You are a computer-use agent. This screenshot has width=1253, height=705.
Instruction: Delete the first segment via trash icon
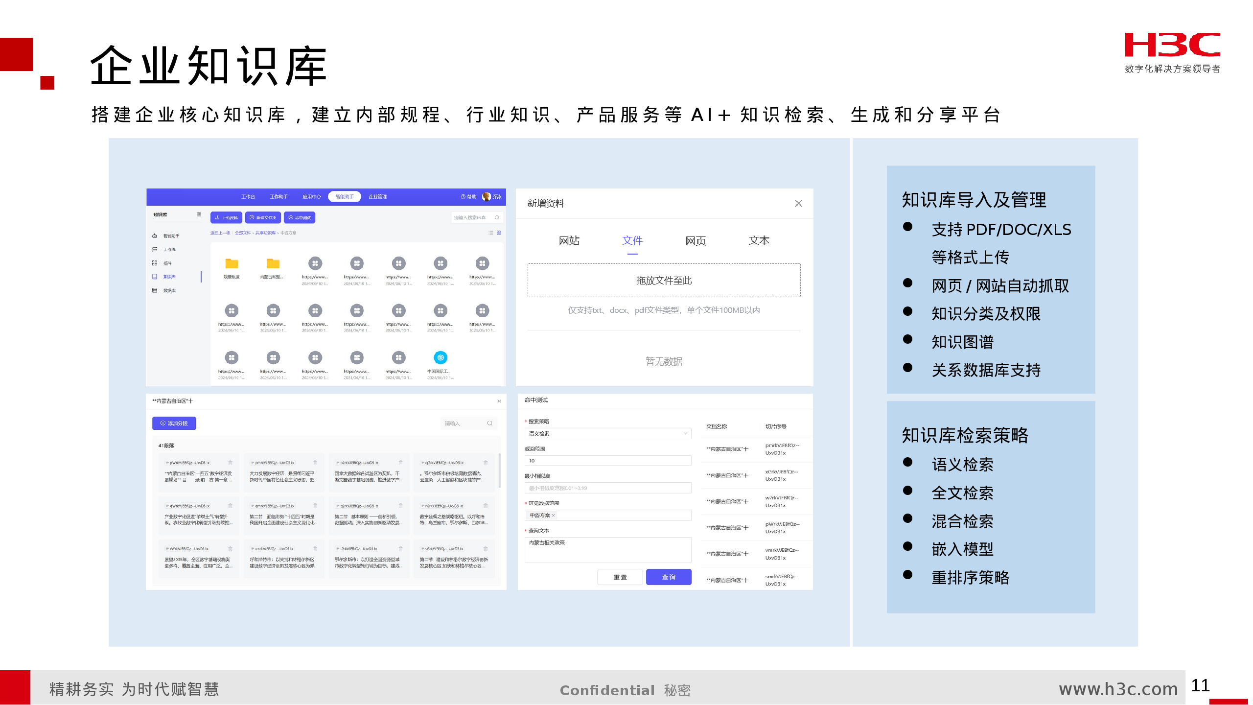pos(230,463)
